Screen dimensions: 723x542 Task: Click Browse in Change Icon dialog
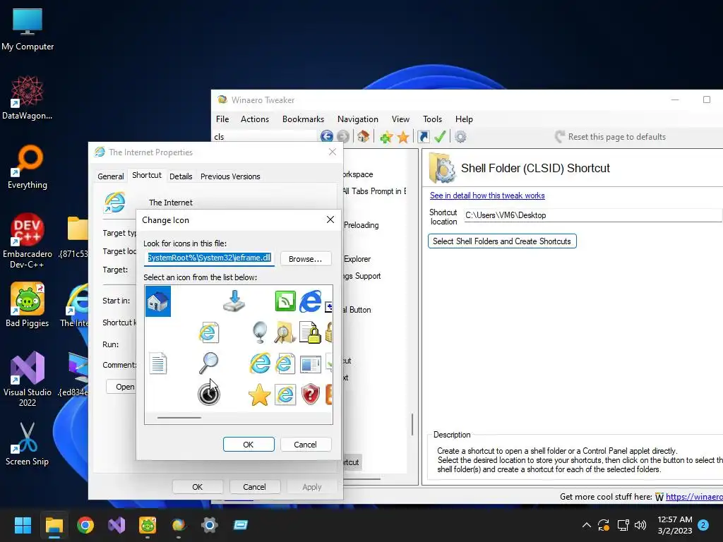305,258
